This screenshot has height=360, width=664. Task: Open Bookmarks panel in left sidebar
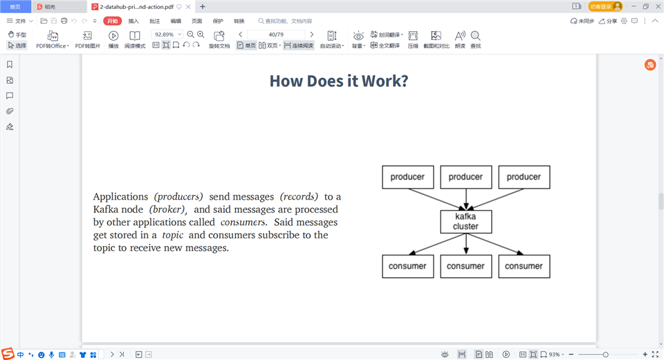point(10,64)
